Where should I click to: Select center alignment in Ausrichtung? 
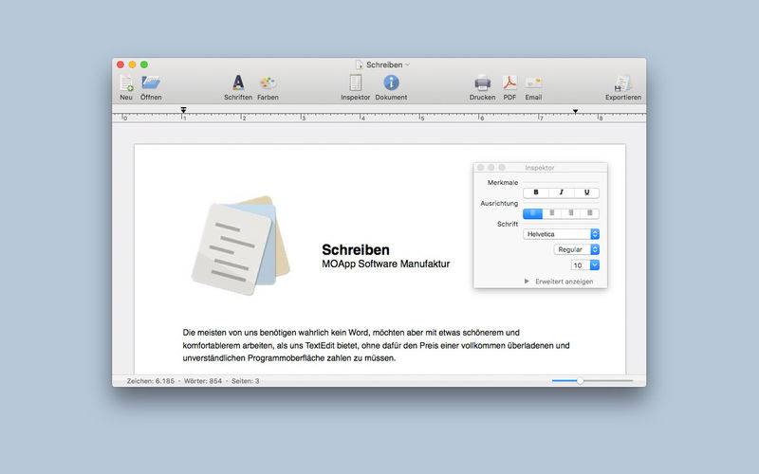coord(552,213)
